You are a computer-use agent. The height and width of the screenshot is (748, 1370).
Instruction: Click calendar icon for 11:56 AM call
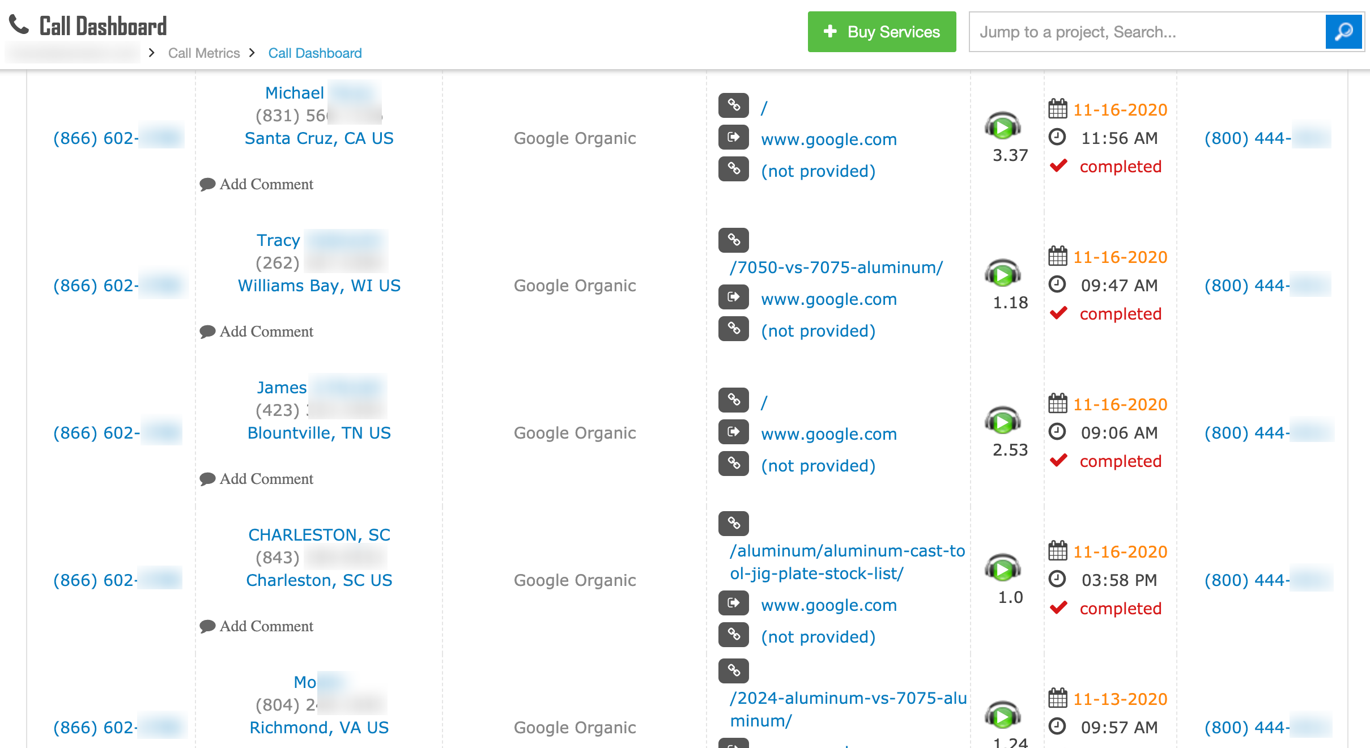1057,109
